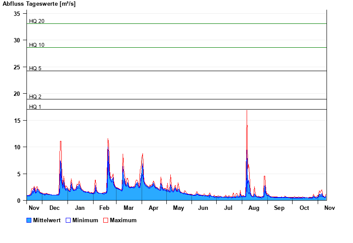353x243 pixels.
Task: Click the discharge peak in mid-February
Action: click(108, 139)
